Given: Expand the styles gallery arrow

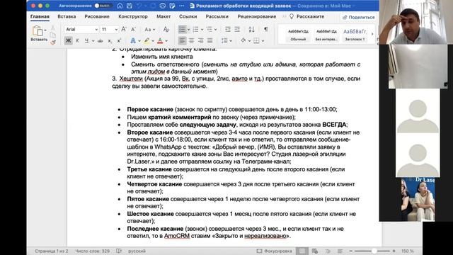Looking at the screenshot, I should click(x=372, y=34).
